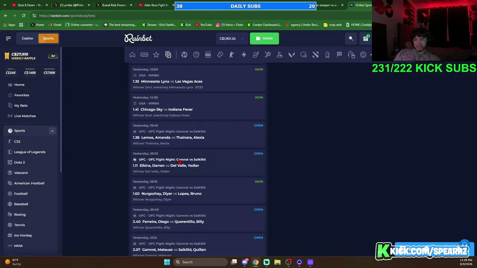Open the Minnesota Lynx vs Las Vegas Aces bet
The height and width of the screenshot is (268, 477).
click(x=198, y=78)
